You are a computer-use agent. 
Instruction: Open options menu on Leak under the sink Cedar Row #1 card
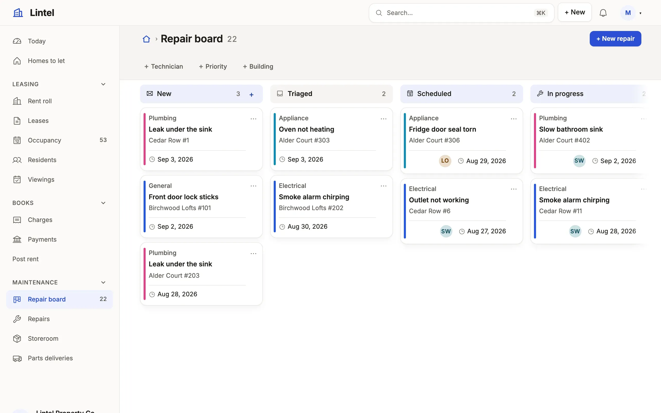(254, 119)
